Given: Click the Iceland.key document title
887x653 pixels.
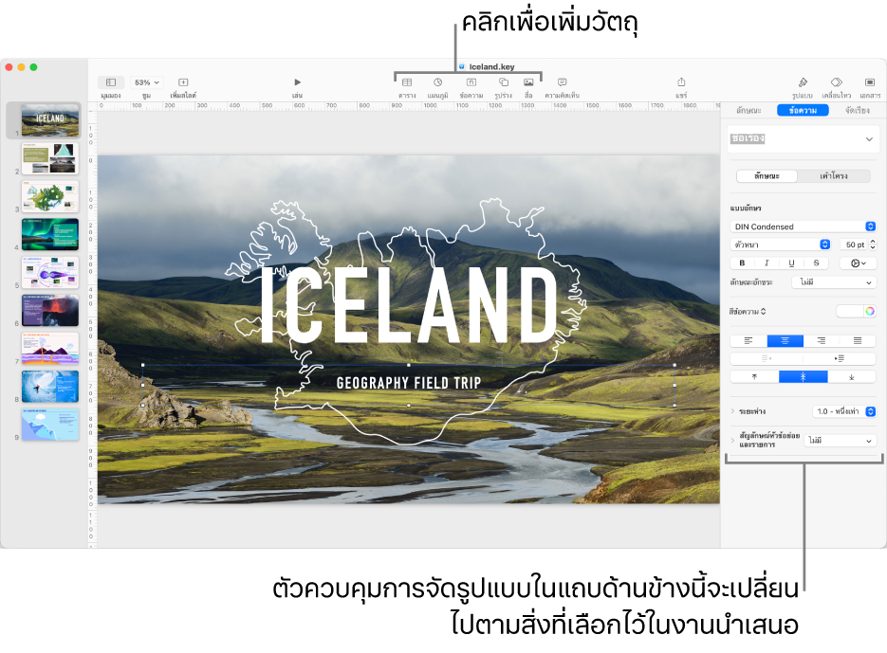Looking at the screenshot, I should [491, 66].
